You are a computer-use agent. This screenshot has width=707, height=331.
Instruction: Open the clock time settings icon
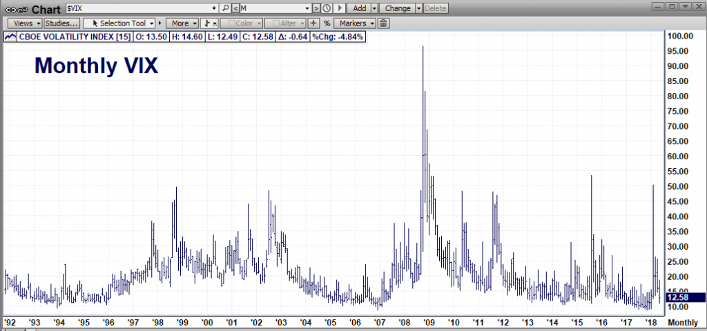[327, 8]
